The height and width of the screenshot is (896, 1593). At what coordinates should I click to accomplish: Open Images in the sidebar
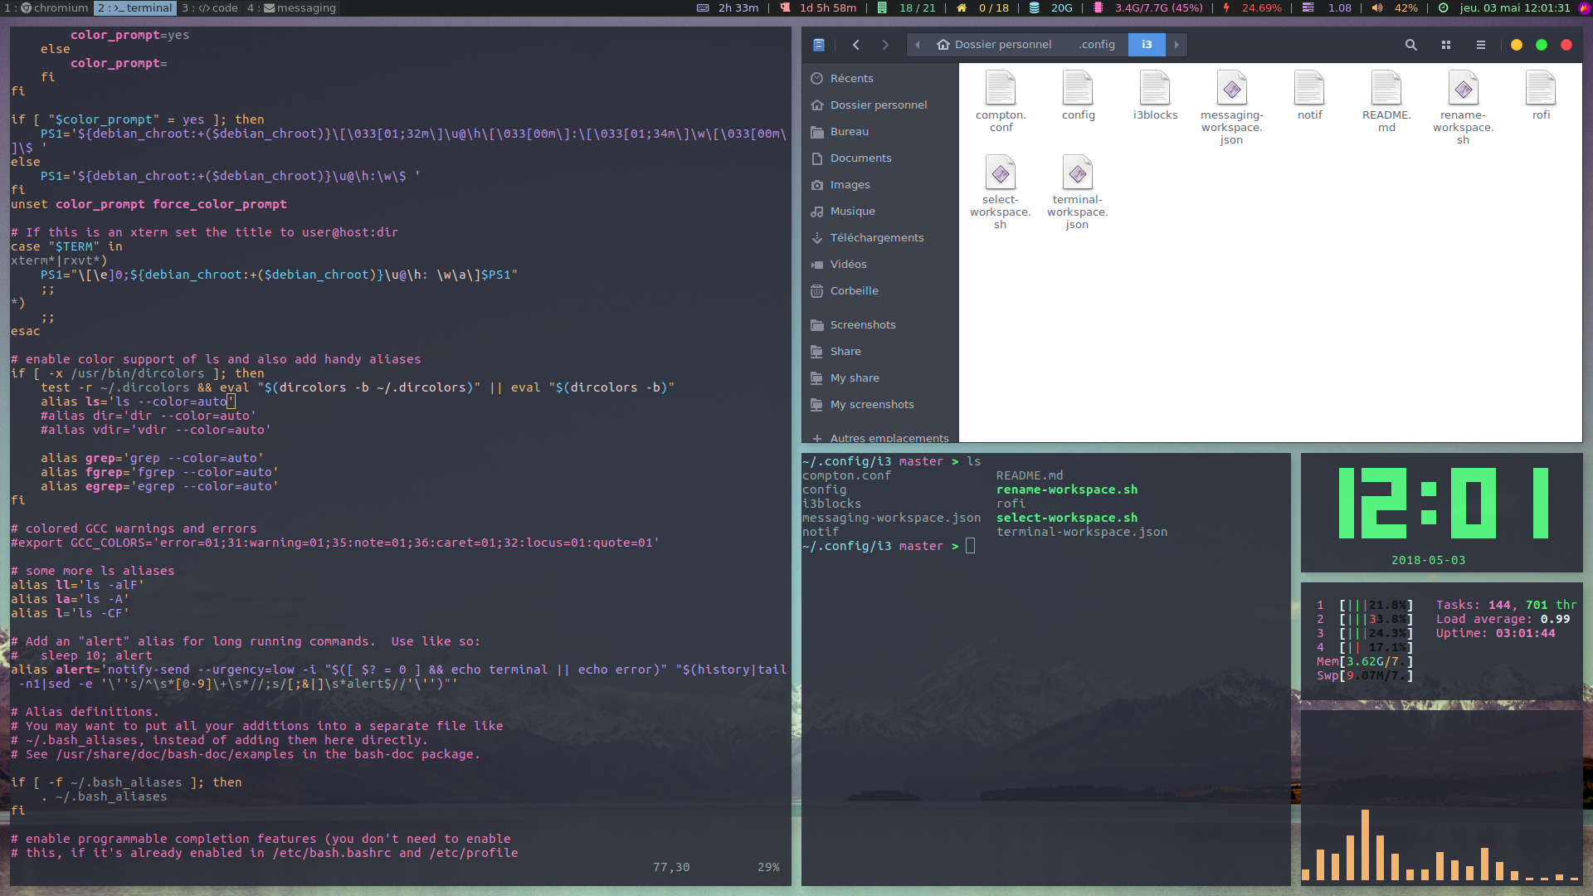pyautogui.click(x=880, y=184)
